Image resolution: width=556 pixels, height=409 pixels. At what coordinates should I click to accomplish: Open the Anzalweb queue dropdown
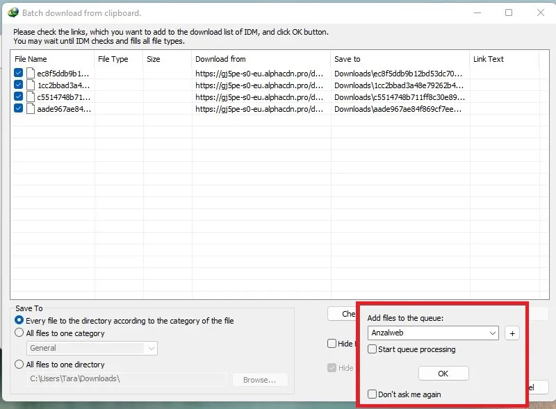click(x=433, y=333)
